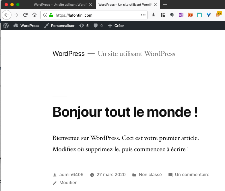Open the page actions three-dots menu
The height and width of the screenshot is (191, 225).
click(x=143, y=15)
